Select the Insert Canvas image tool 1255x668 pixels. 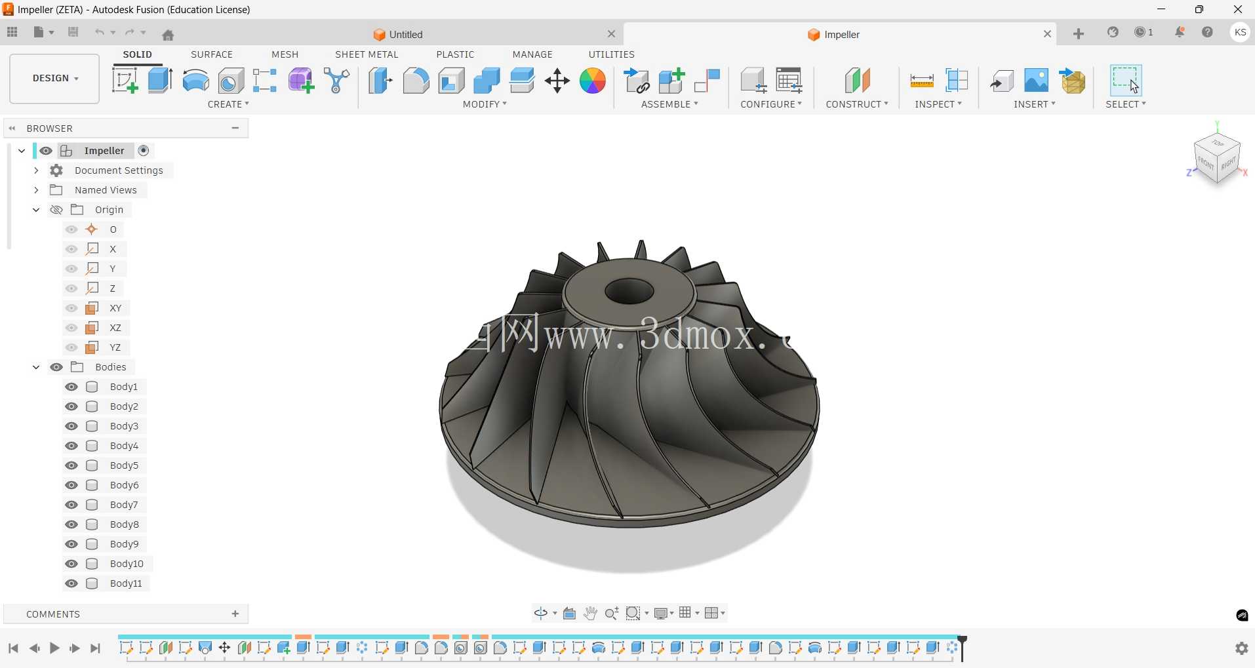point(1037,81)
